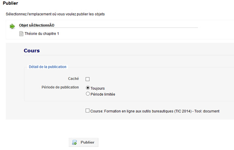The image size is (234, 150).
Task: Click the Période de publication label
Action: (x=60, y=87)
